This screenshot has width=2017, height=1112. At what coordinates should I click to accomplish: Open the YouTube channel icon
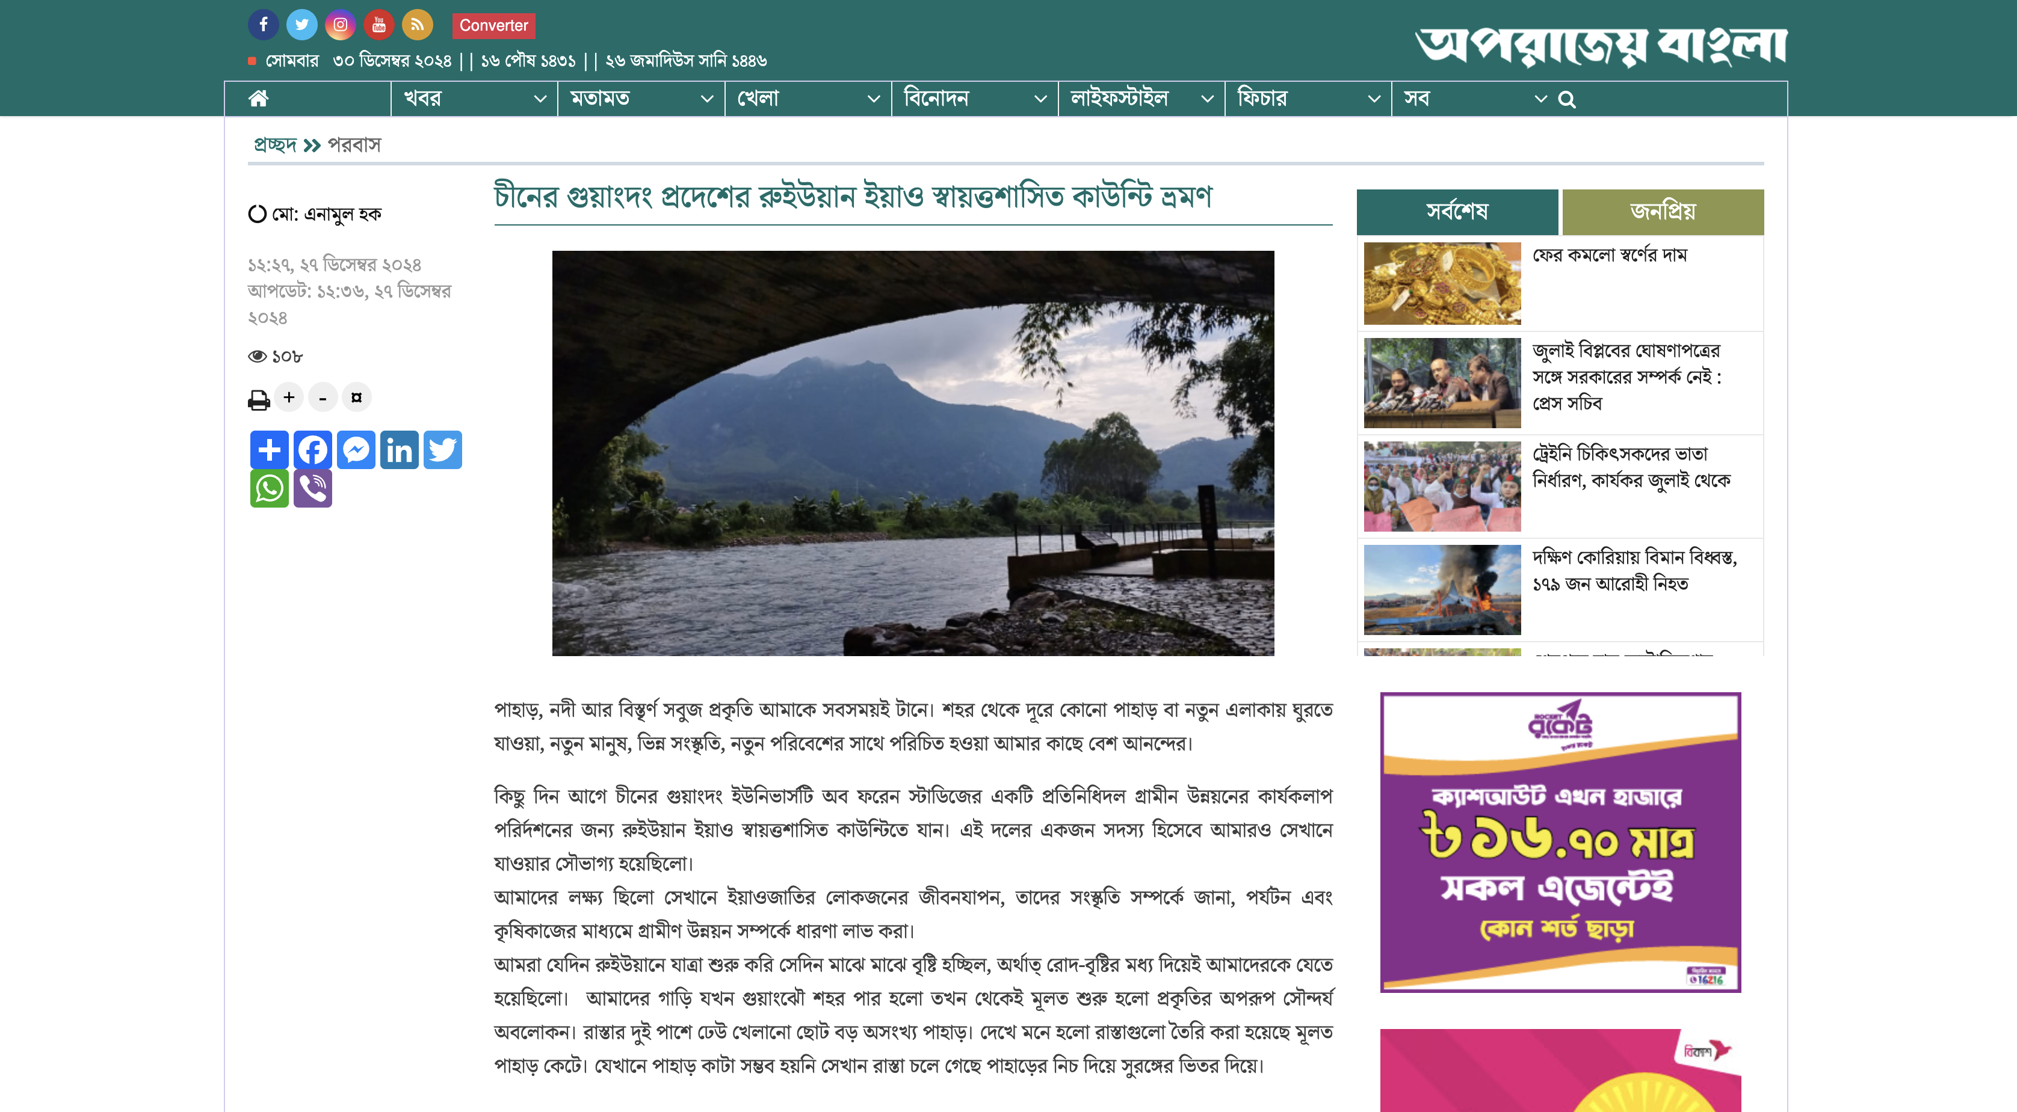click(379, 24)
